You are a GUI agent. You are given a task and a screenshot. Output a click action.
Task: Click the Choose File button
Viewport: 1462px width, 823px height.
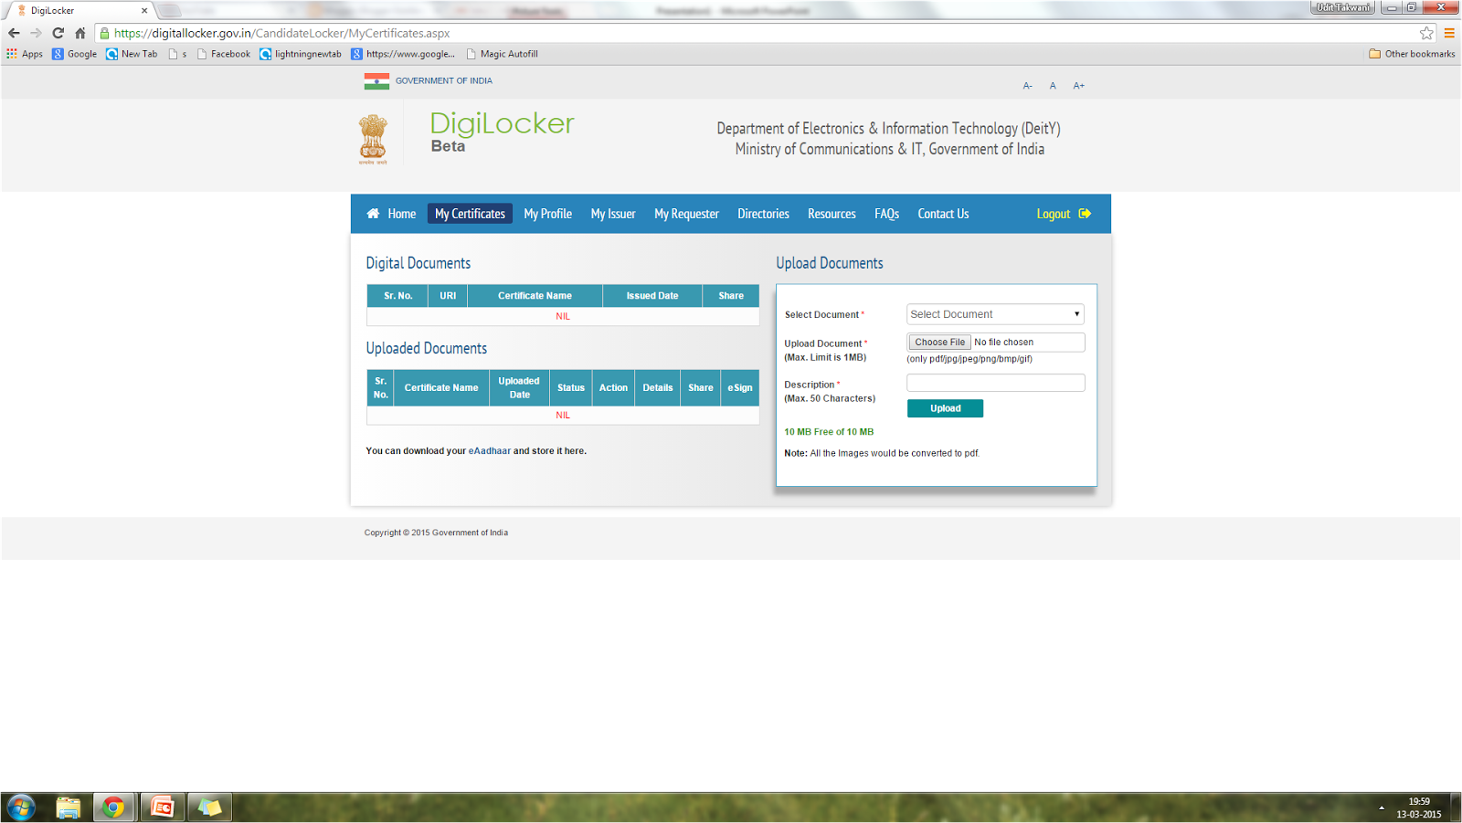[x=939, y=343]
